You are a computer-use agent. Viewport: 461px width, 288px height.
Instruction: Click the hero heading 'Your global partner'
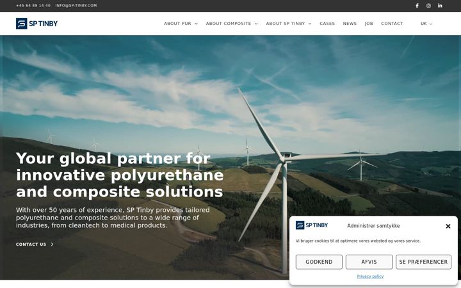[x=120, y=175]
